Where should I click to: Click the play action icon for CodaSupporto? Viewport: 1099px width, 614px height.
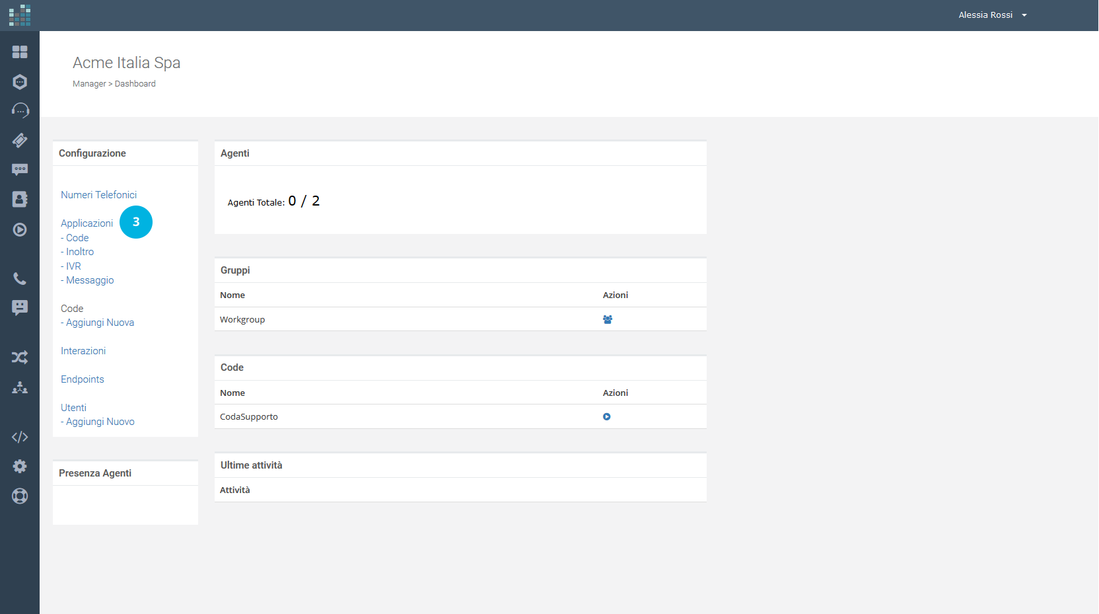click(x=607, y=416)
